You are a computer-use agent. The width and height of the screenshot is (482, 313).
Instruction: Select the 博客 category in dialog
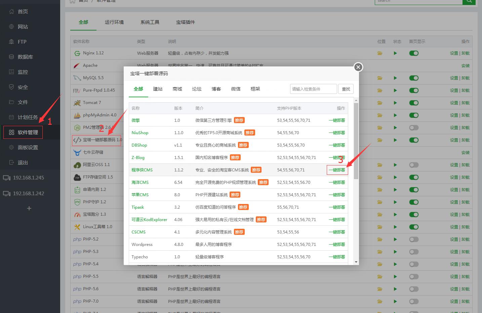216,89
